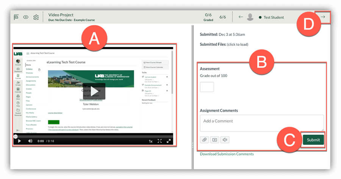Open the gradebook icon in top bar
Screen dimensions: 341x179
click(16, 17)
